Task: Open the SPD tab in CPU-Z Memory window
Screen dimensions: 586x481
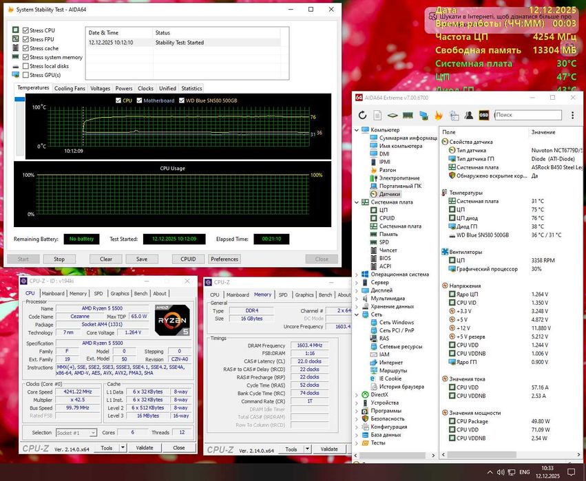Action: 283,295
